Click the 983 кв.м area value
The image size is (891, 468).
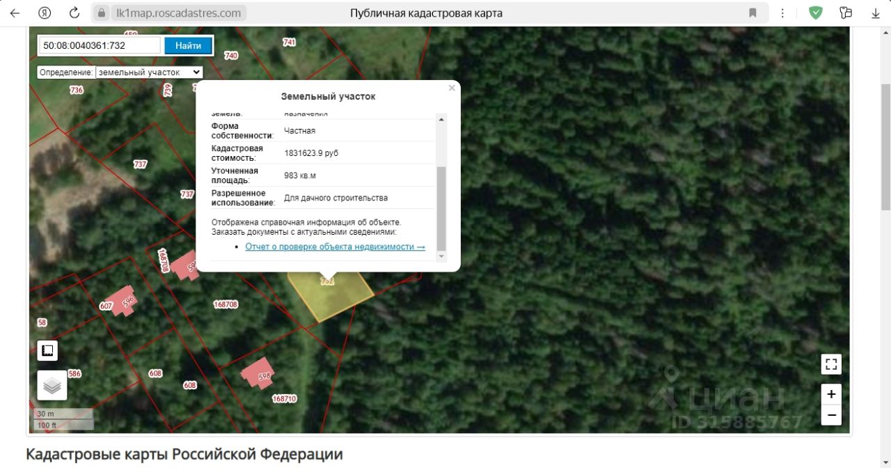[x=300, y=175]
